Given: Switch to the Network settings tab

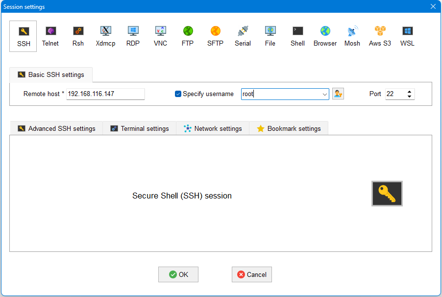Looking at the screenshot, I should [x=213, y=128].
